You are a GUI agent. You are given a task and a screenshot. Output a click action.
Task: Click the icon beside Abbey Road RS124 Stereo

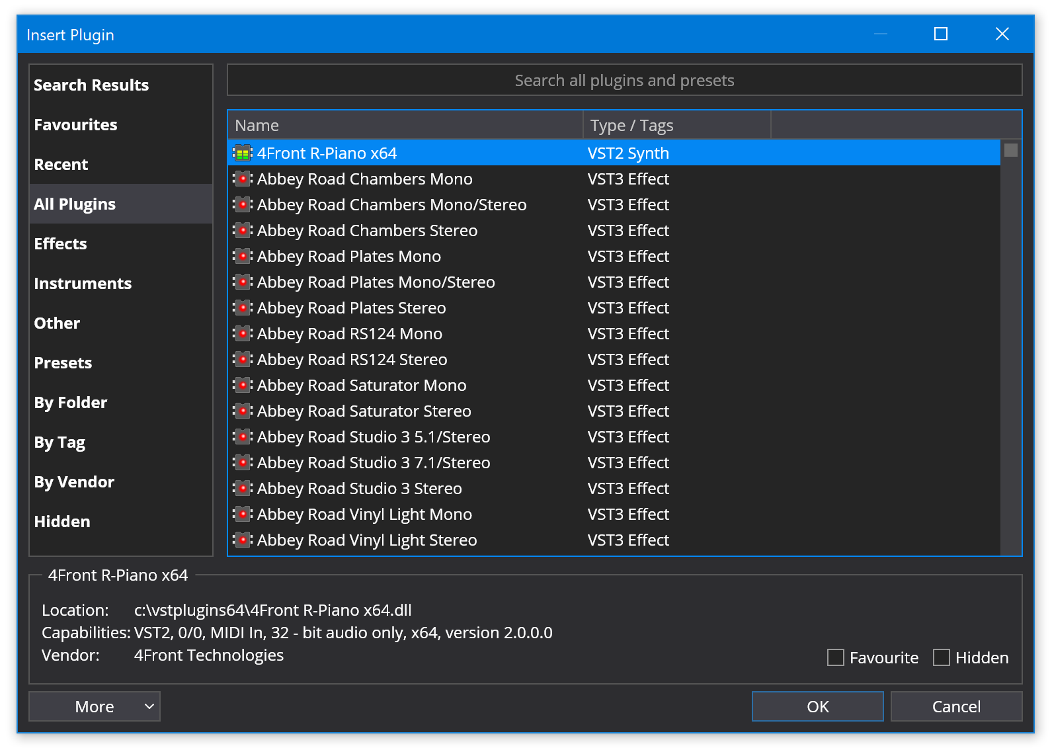(243, 360)
